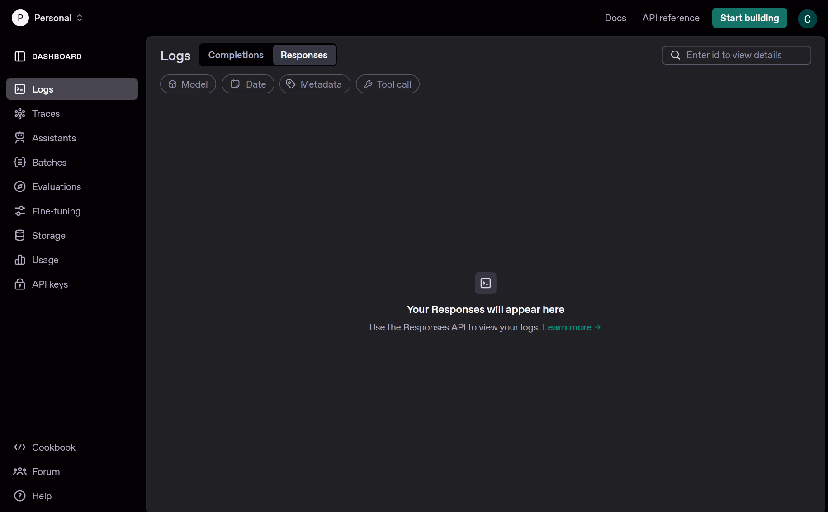Switch to the Completions tab
Viewport: 828px width, 512px height.
click(236, 55)
